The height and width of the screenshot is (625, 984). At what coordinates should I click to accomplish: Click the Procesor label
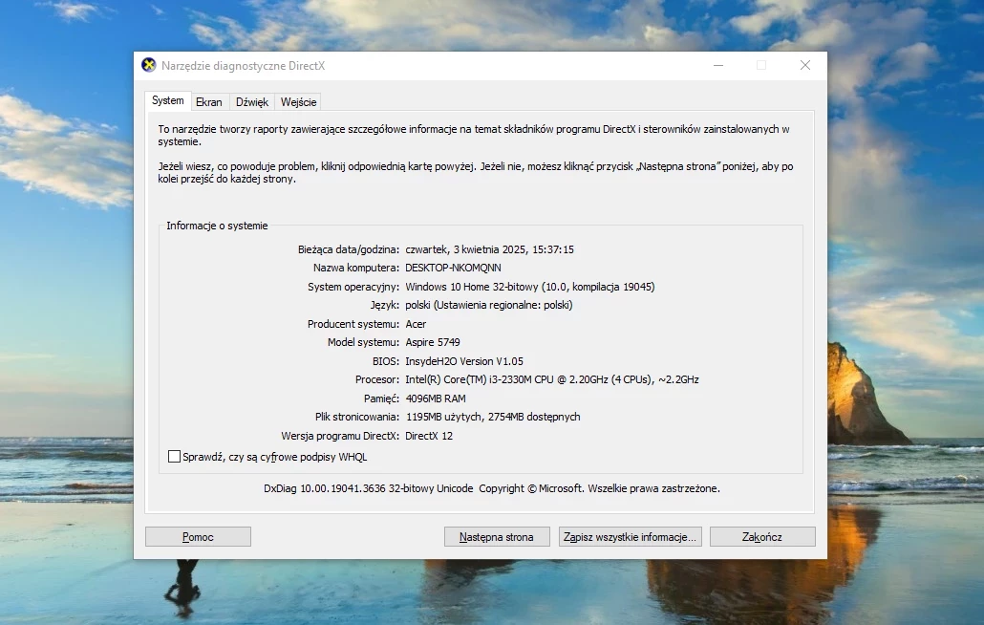pyautogui.click(x=377, y=379)
